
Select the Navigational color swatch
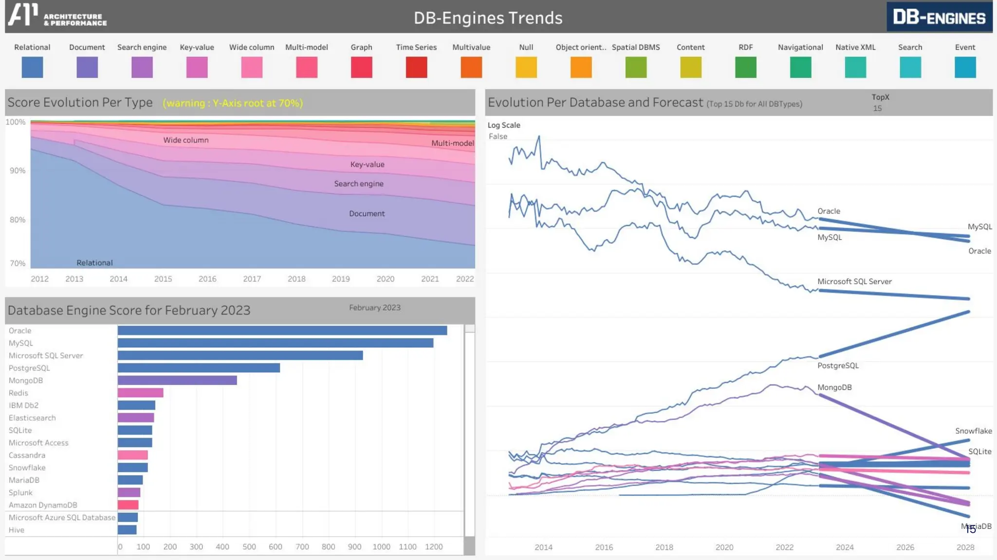(x=801, y=67)
